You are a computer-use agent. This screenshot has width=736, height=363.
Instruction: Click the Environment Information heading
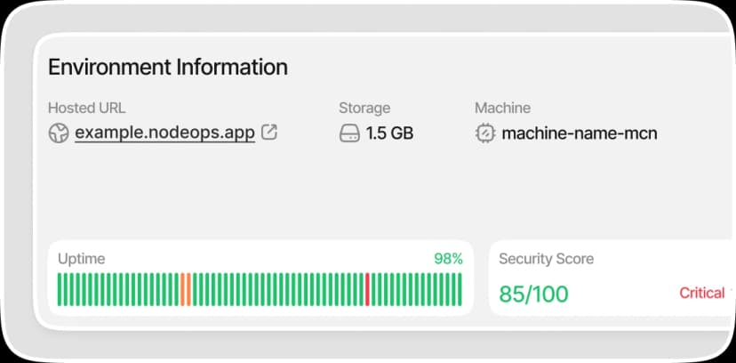(168, 67)
